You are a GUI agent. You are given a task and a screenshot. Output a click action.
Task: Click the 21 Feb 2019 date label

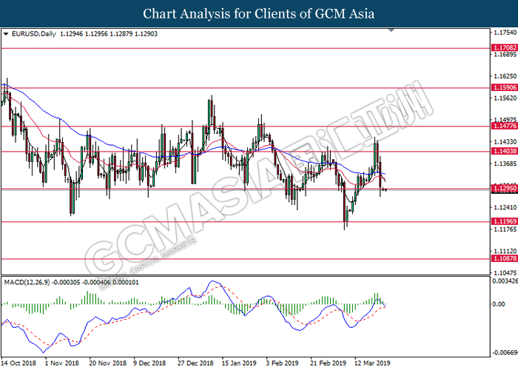click(x=328, y=363)
